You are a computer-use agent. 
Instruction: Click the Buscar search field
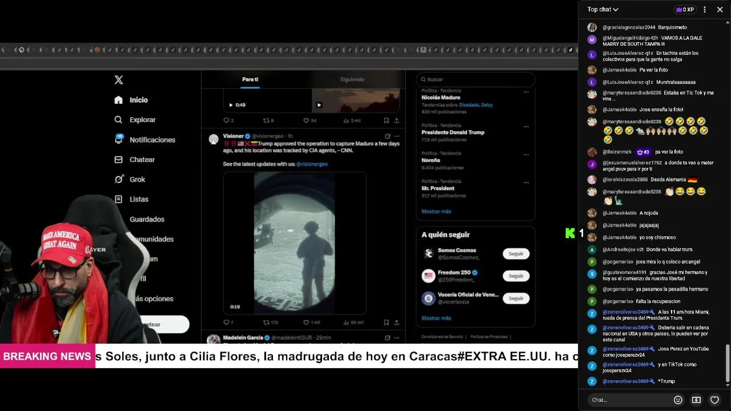[476, 79]
